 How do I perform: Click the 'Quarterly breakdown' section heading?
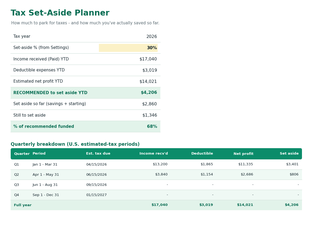coord(75,144)
